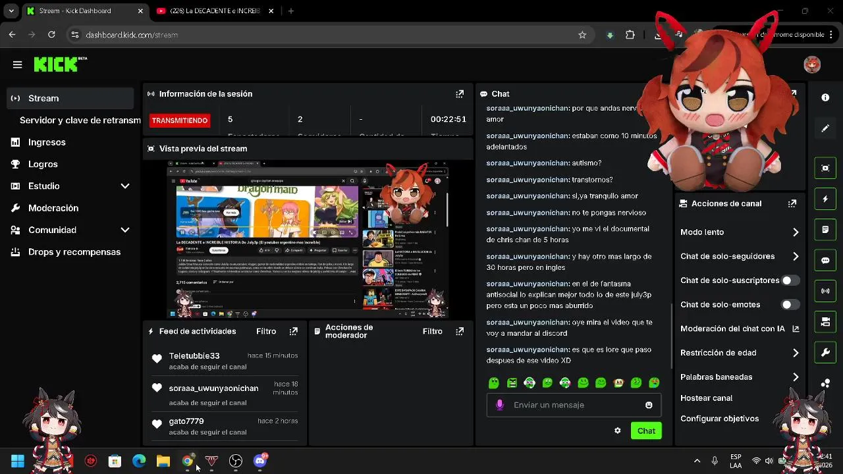Open Microsoft Edge from the taskbar
This screenshot has height=474, width=843.
[x=139, y=461]
